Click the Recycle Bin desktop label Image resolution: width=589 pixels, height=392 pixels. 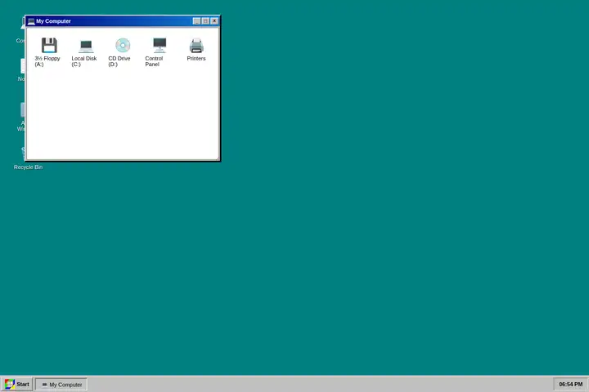[x=28, y=167]
